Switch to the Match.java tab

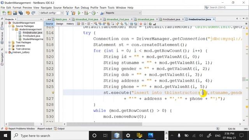pos(61,19)
